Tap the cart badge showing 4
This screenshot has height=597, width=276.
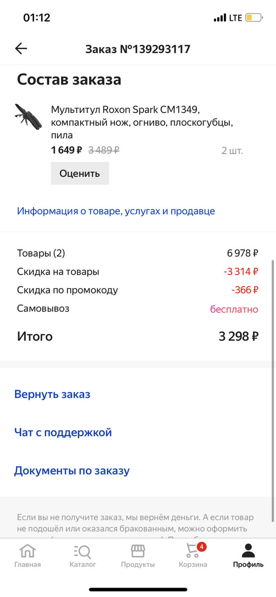pyautogui.click(x=201, y=547)
